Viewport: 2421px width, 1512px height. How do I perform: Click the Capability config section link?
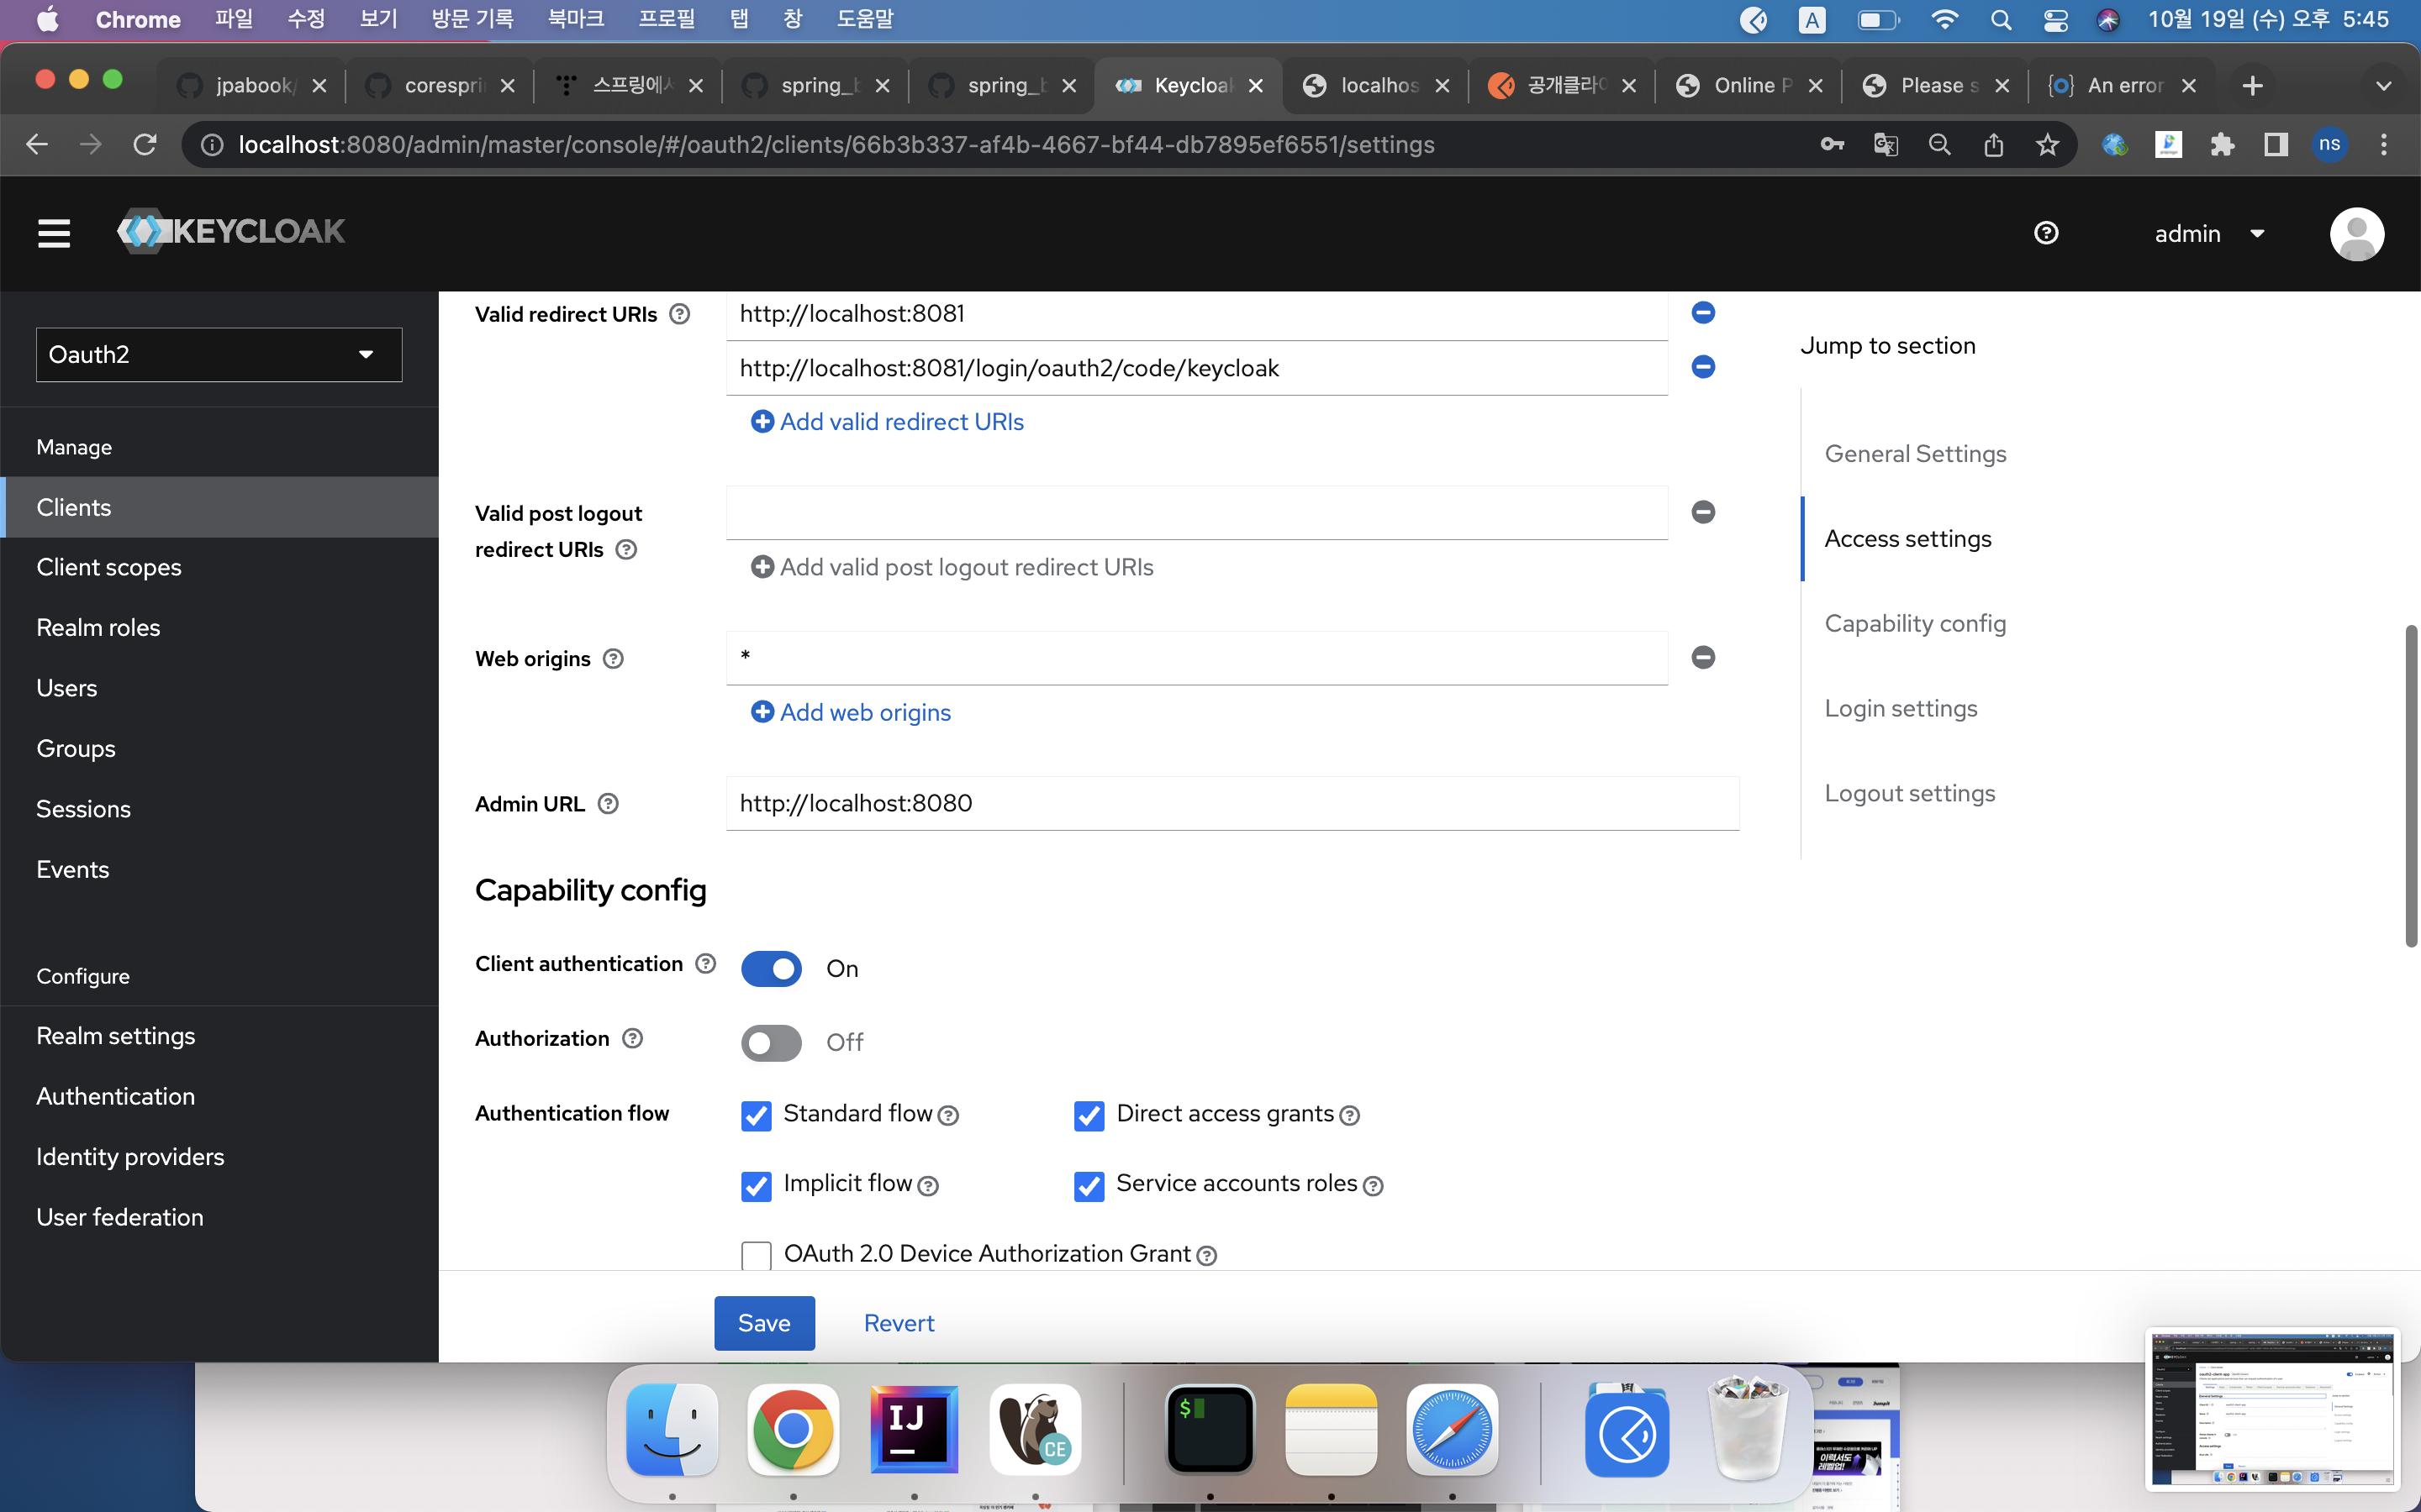click(x=1914, y=622)
